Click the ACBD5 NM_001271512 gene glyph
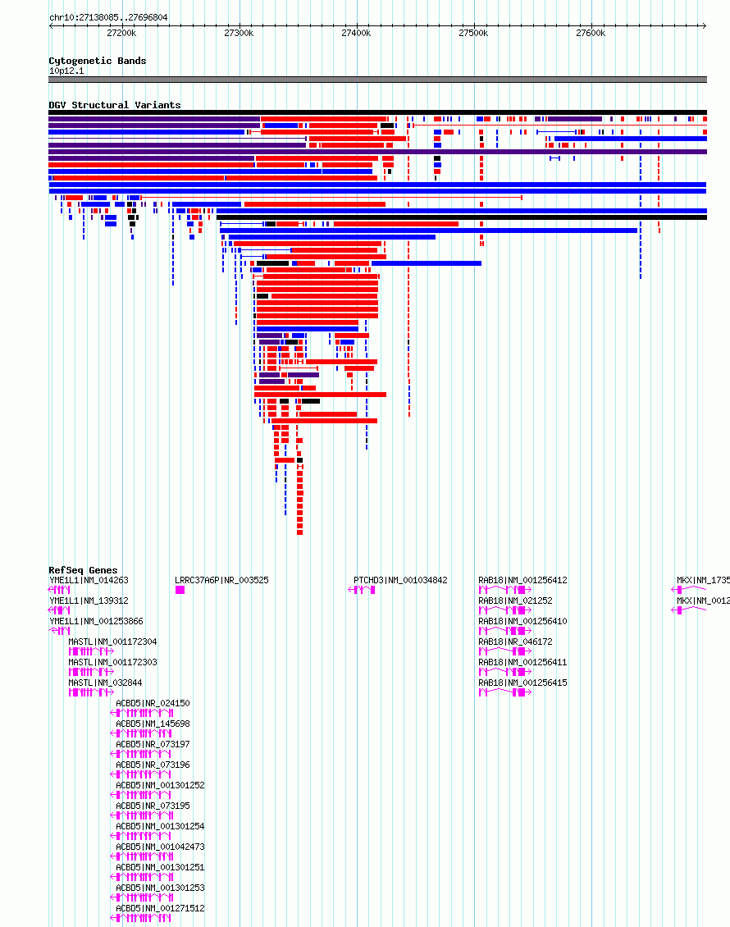Viewport: 730px width, 927px height. tap(141, 918)
